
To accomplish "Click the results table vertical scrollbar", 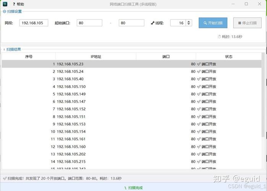I will [x=263, y=95].
